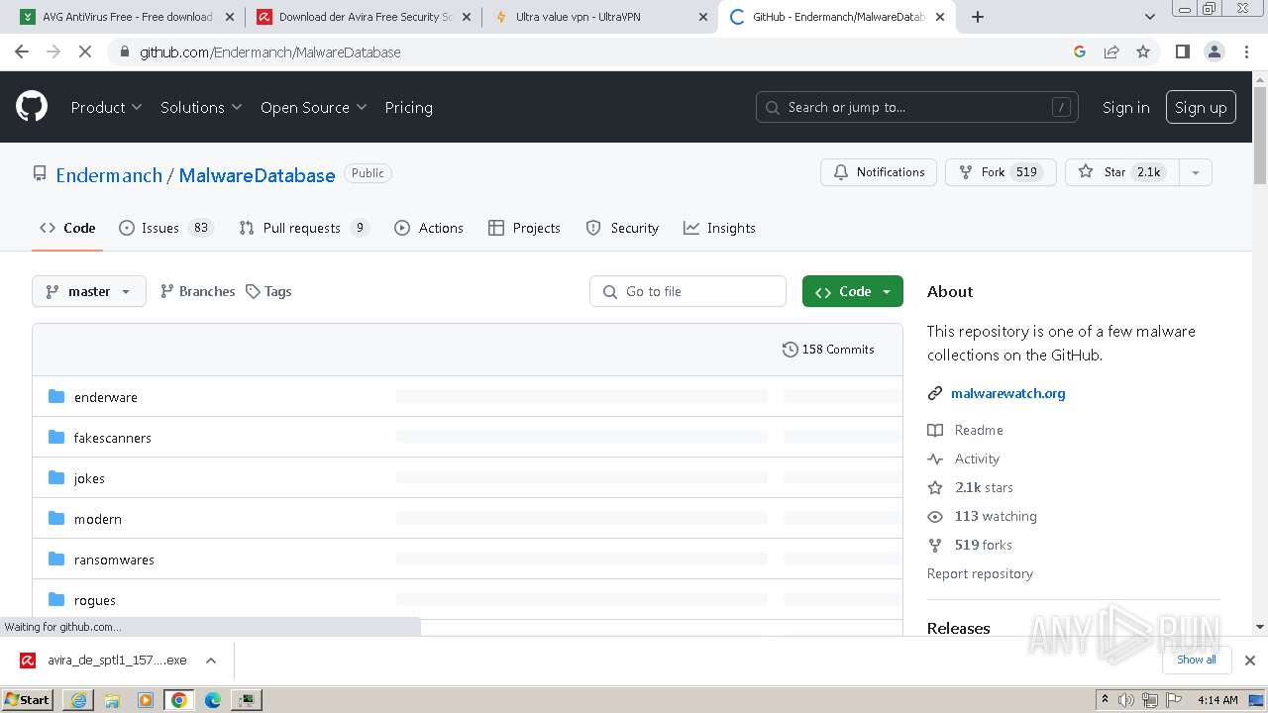Open new browser tab with plus
This screenshot has height=713, width=1268.
978,17
